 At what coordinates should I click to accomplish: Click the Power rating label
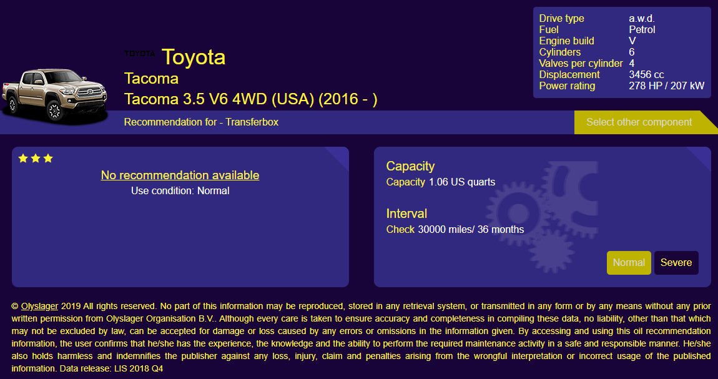(567, 86)
